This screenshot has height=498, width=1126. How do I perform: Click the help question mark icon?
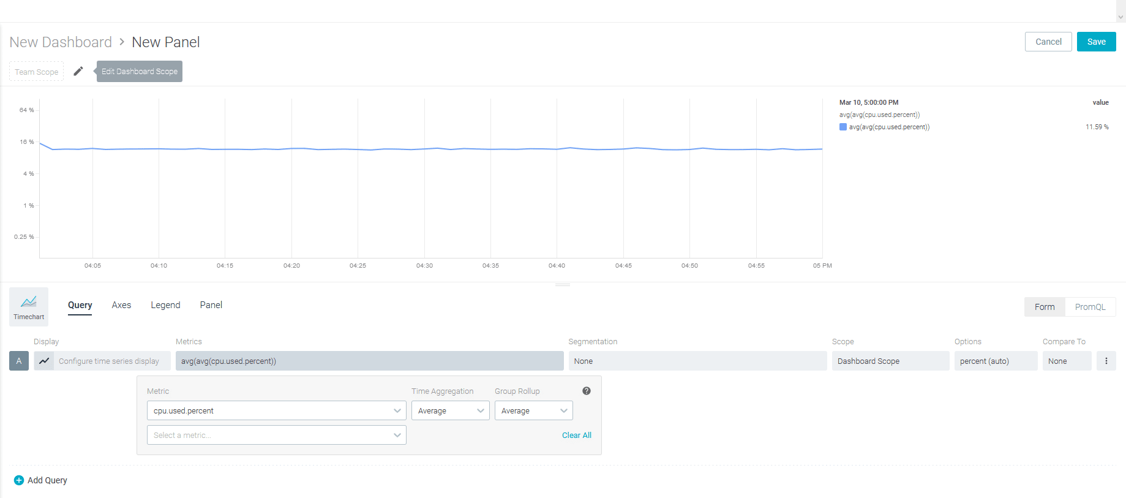(587, 391)
